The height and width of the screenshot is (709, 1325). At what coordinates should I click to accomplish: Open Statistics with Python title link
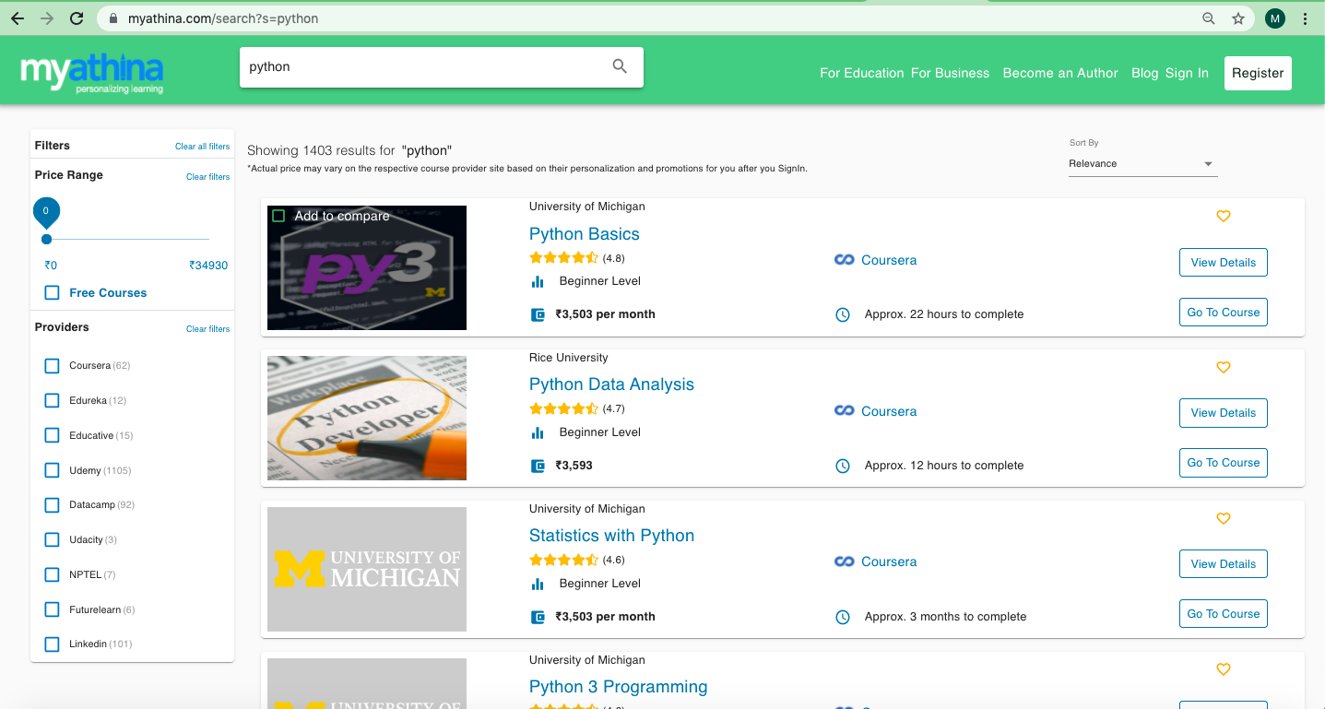point(611,536)
